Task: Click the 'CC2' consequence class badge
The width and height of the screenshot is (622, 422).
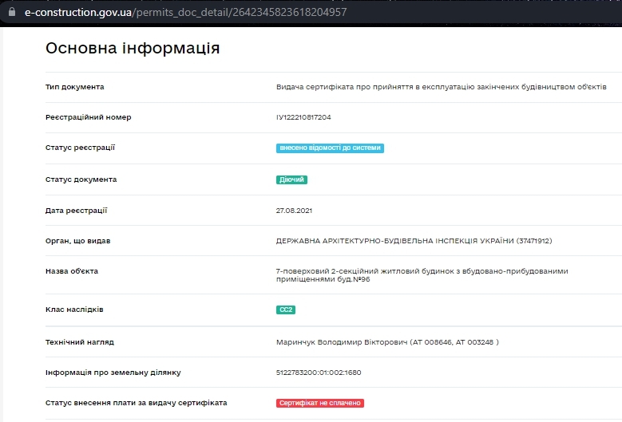Action: click(x=286, y=310)
